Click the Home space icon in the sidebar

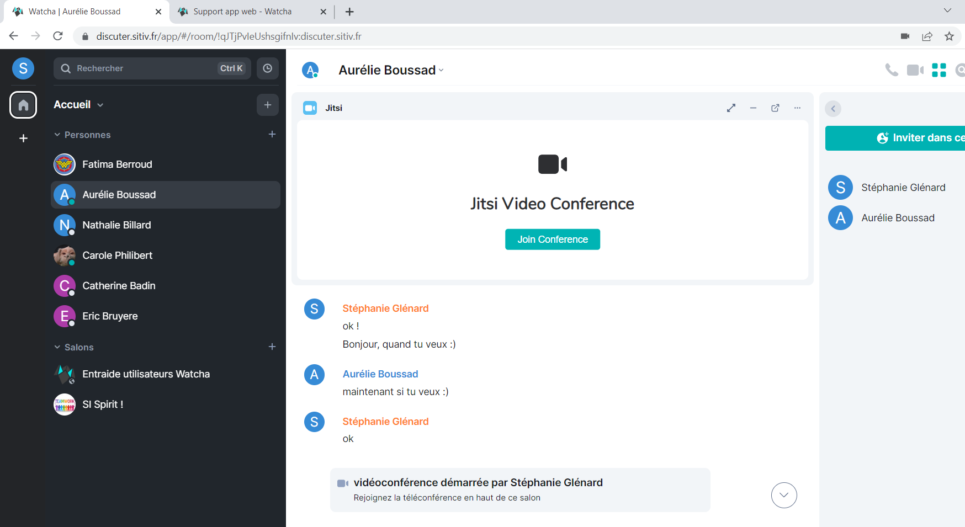point(23,105)
